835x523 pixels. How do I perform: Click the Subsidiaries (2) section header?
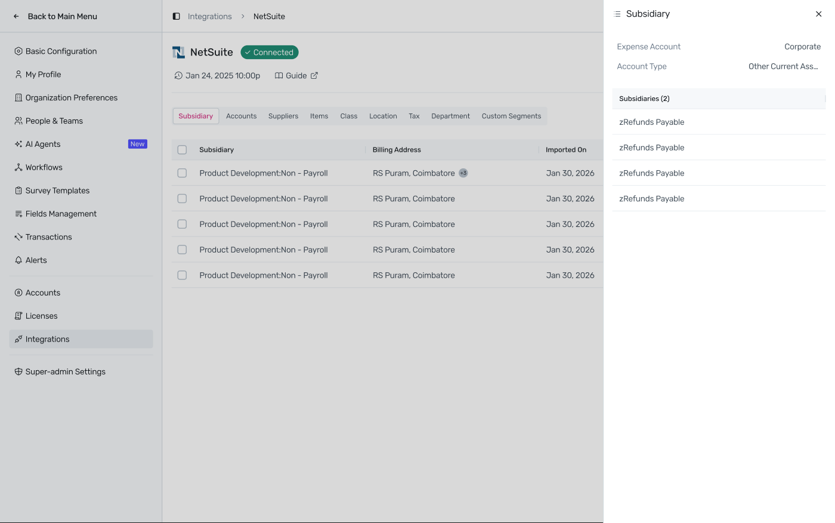point(644,99)
